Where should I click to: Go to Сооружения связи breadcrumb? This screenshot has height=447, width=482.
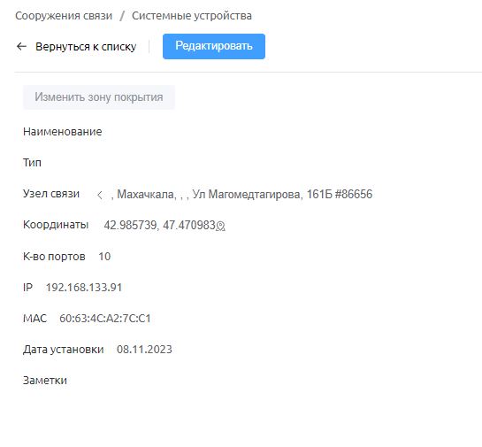[x=64, y=16]
